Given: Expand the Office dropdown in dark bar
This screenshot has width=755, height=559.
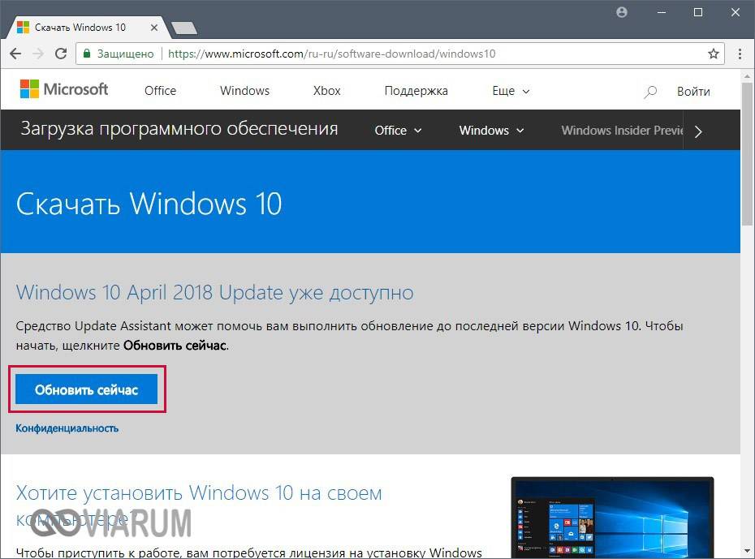Looking at the screenshot, I should coord(399,131).
